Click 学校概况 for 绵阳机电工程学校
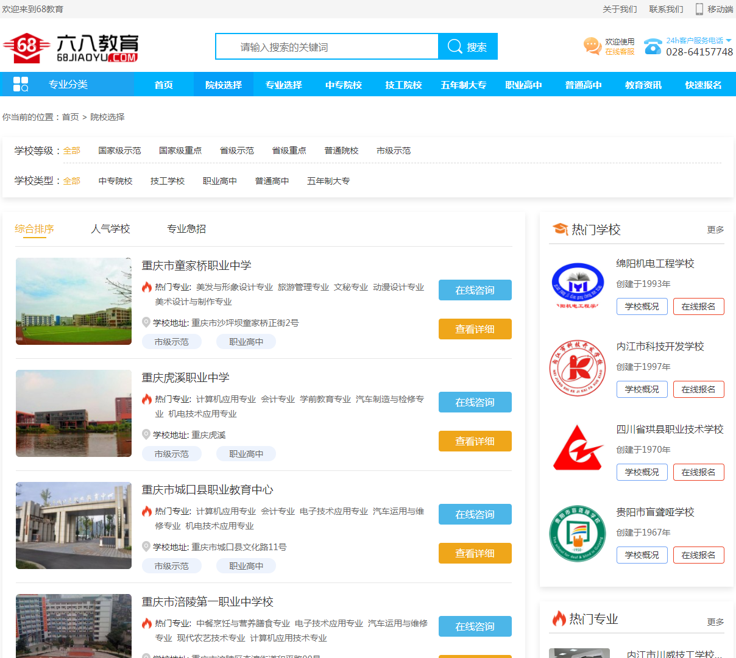The width and height of the screenshot is (736, 658). [642, 306]
